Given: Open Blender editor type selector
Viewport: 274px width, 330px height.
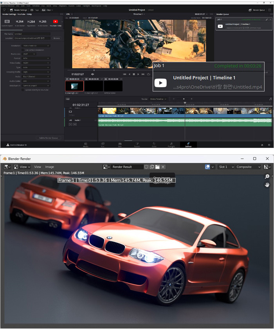Looking at the screenshot, I should (x=7, y=167).
